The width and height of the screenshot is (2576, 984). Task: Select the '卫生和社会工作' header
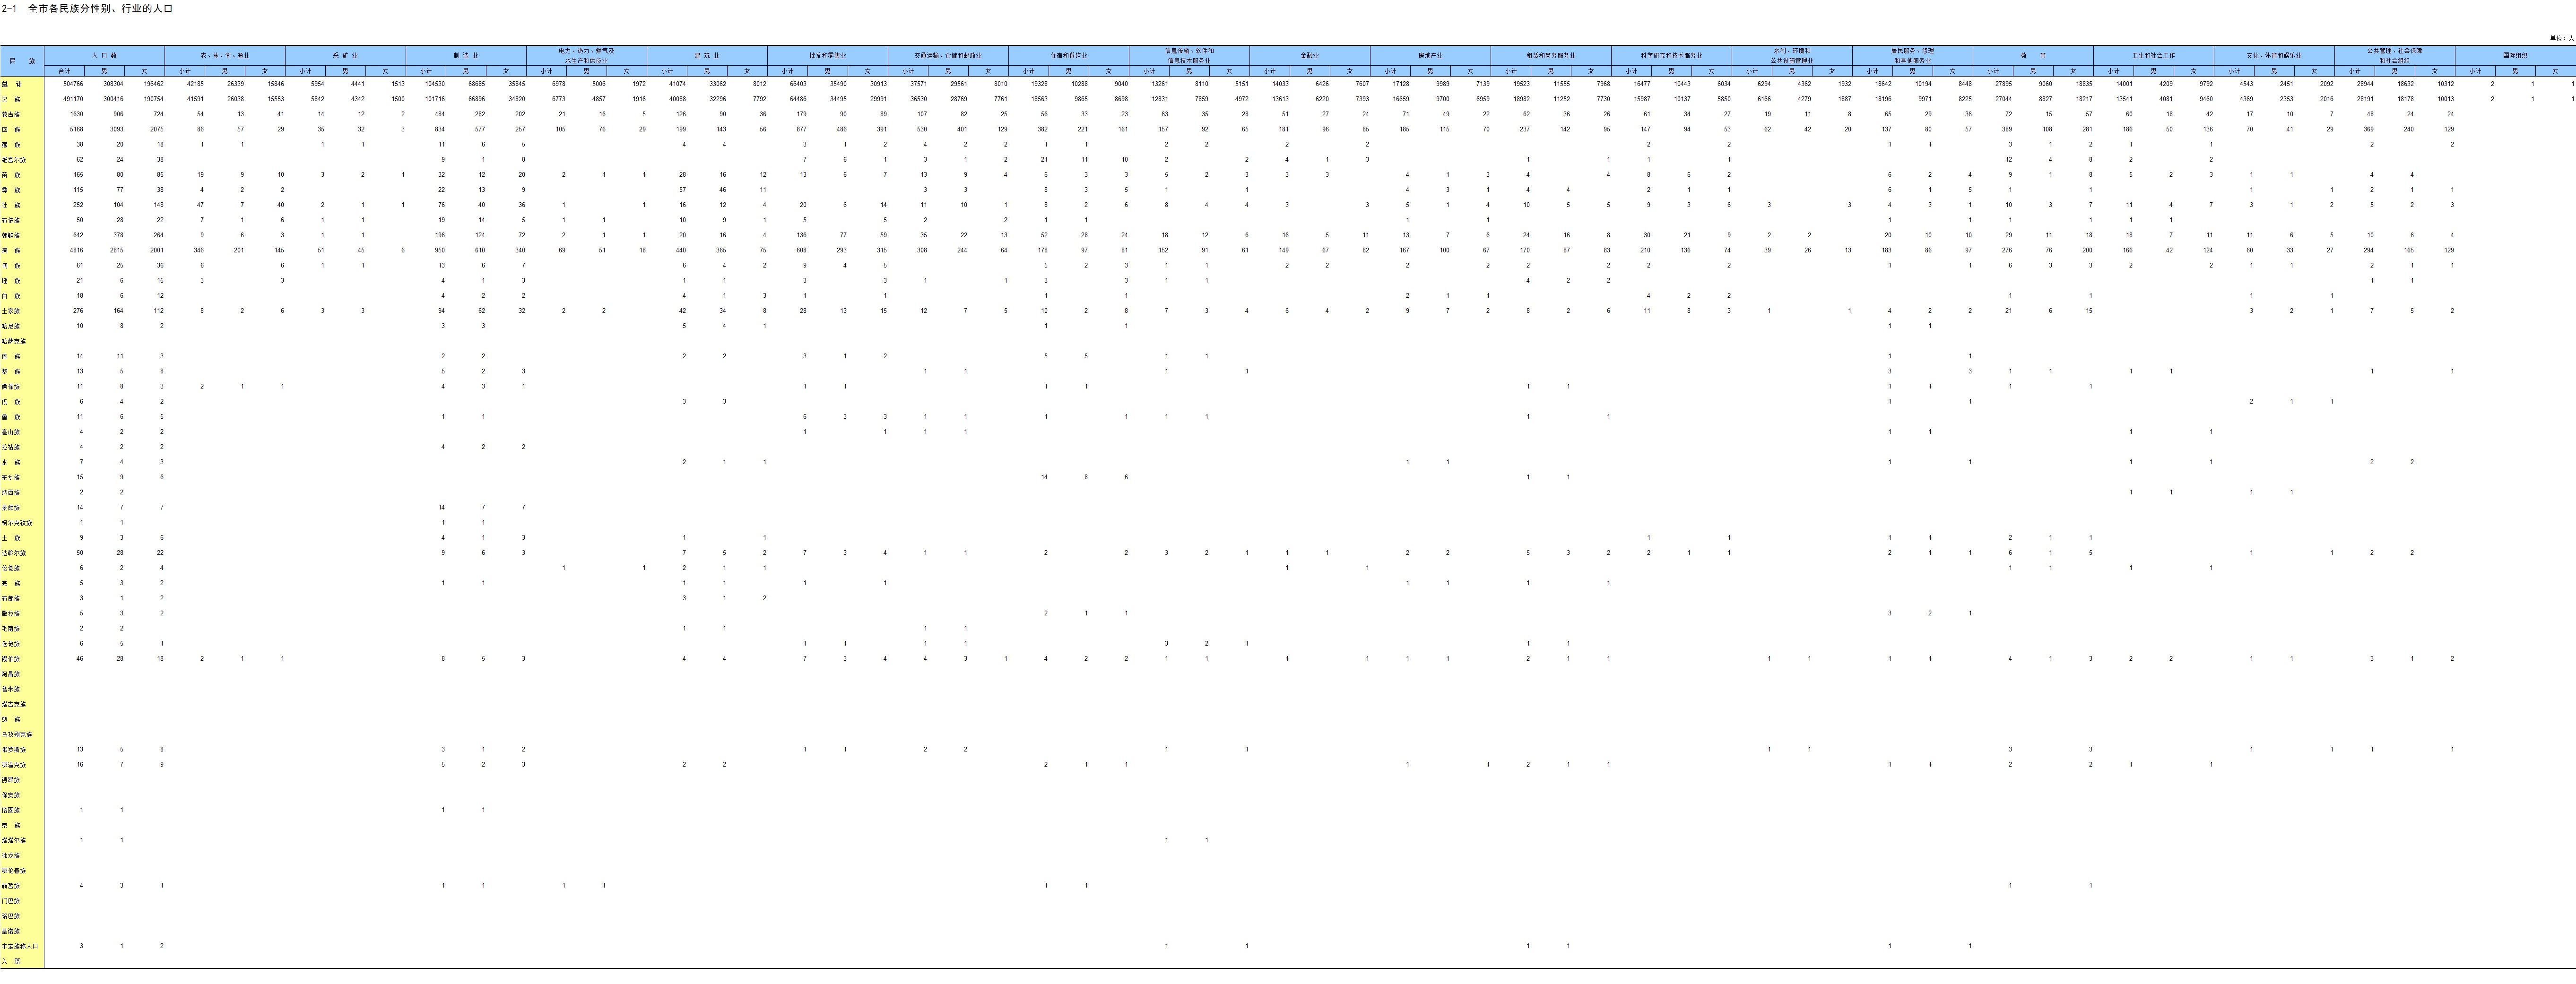(x=2153, y=55)
